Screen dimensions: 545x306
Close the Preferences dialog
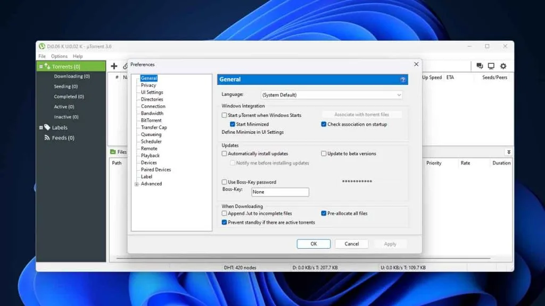(x=416, y=64)
